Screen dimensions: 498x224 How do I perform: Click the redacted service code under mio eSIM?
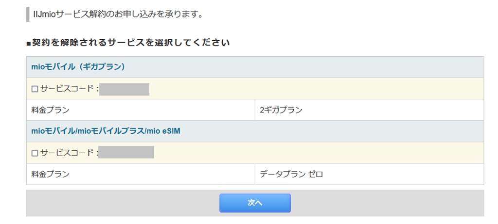pos(126,152)
